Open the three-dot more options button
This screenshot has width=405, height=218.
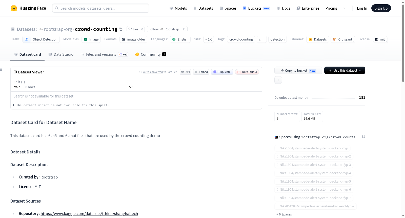pos(278,80)
